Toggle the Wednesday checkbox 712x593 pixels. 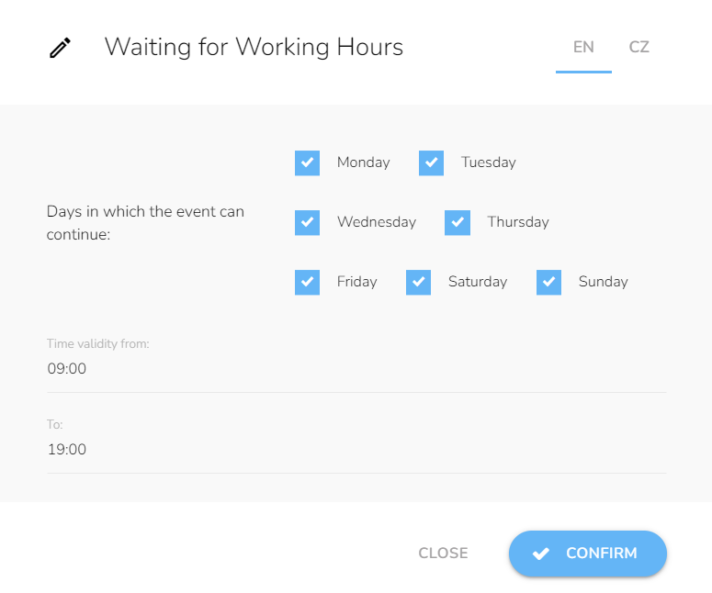coord(307,222)
